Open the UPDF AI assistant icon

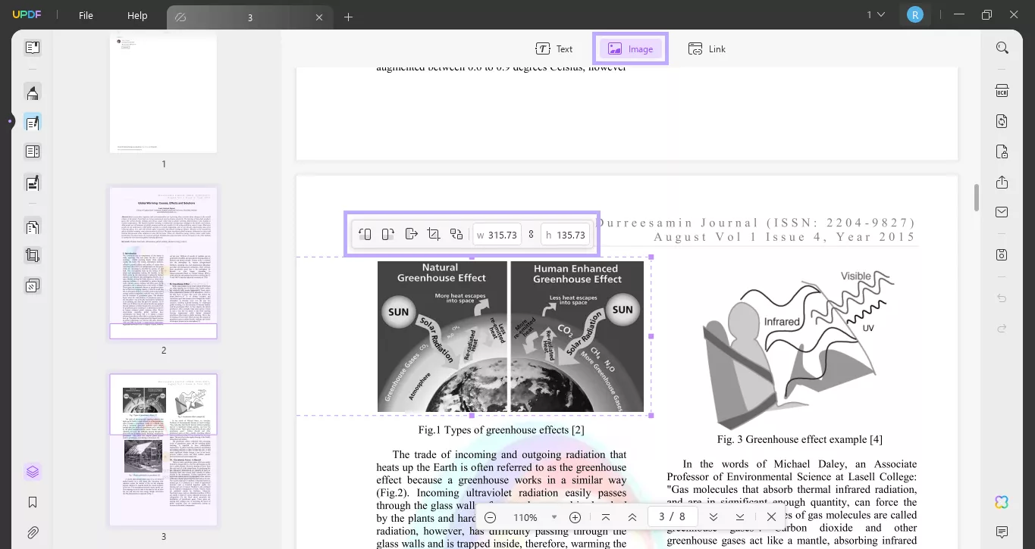1002,502
